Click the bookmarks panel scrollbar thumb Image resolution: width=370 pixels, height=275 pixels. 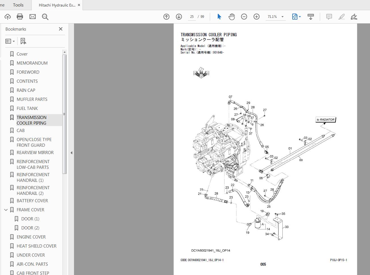pos(64,114)
